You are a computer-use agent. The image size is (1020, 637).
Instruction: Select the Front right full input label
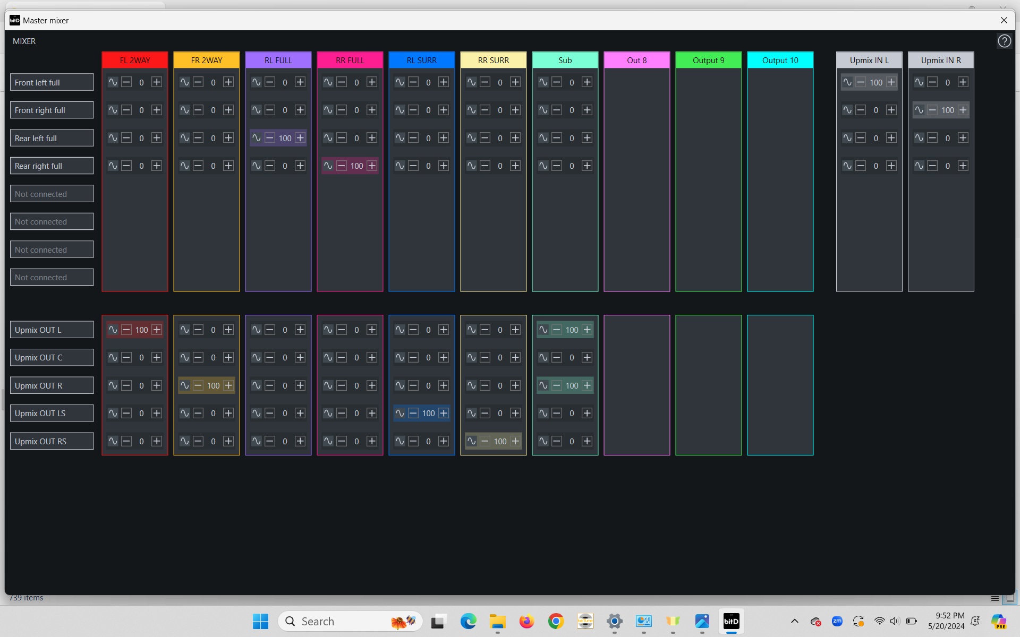tap(52, 110)
